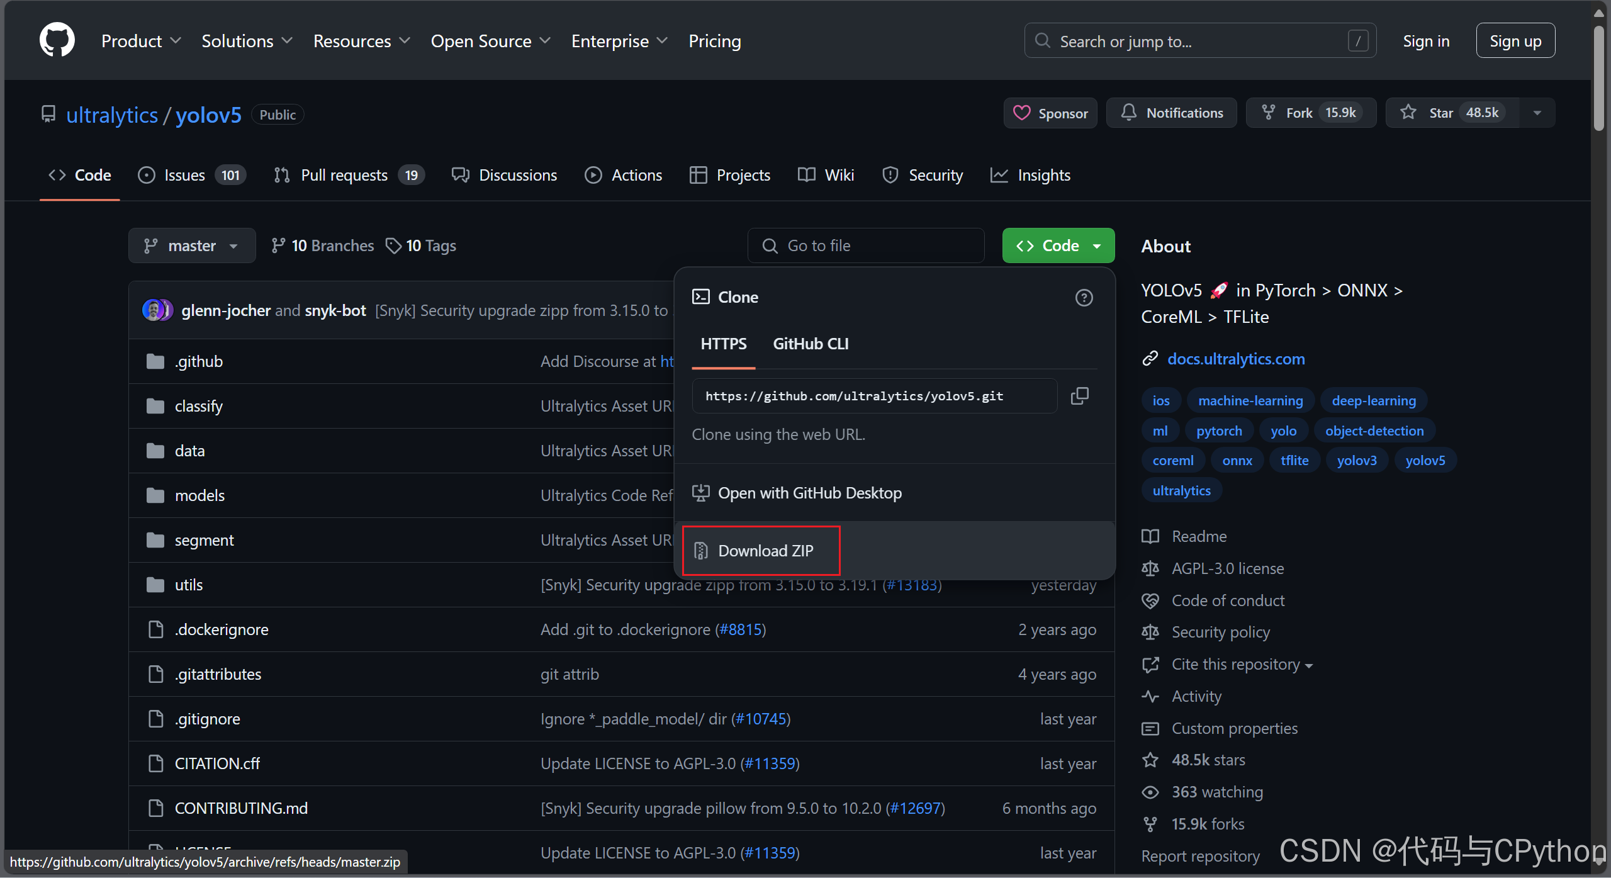Open the Projects tab
Screen dimensions: 1611x878
tap(730, 175)
